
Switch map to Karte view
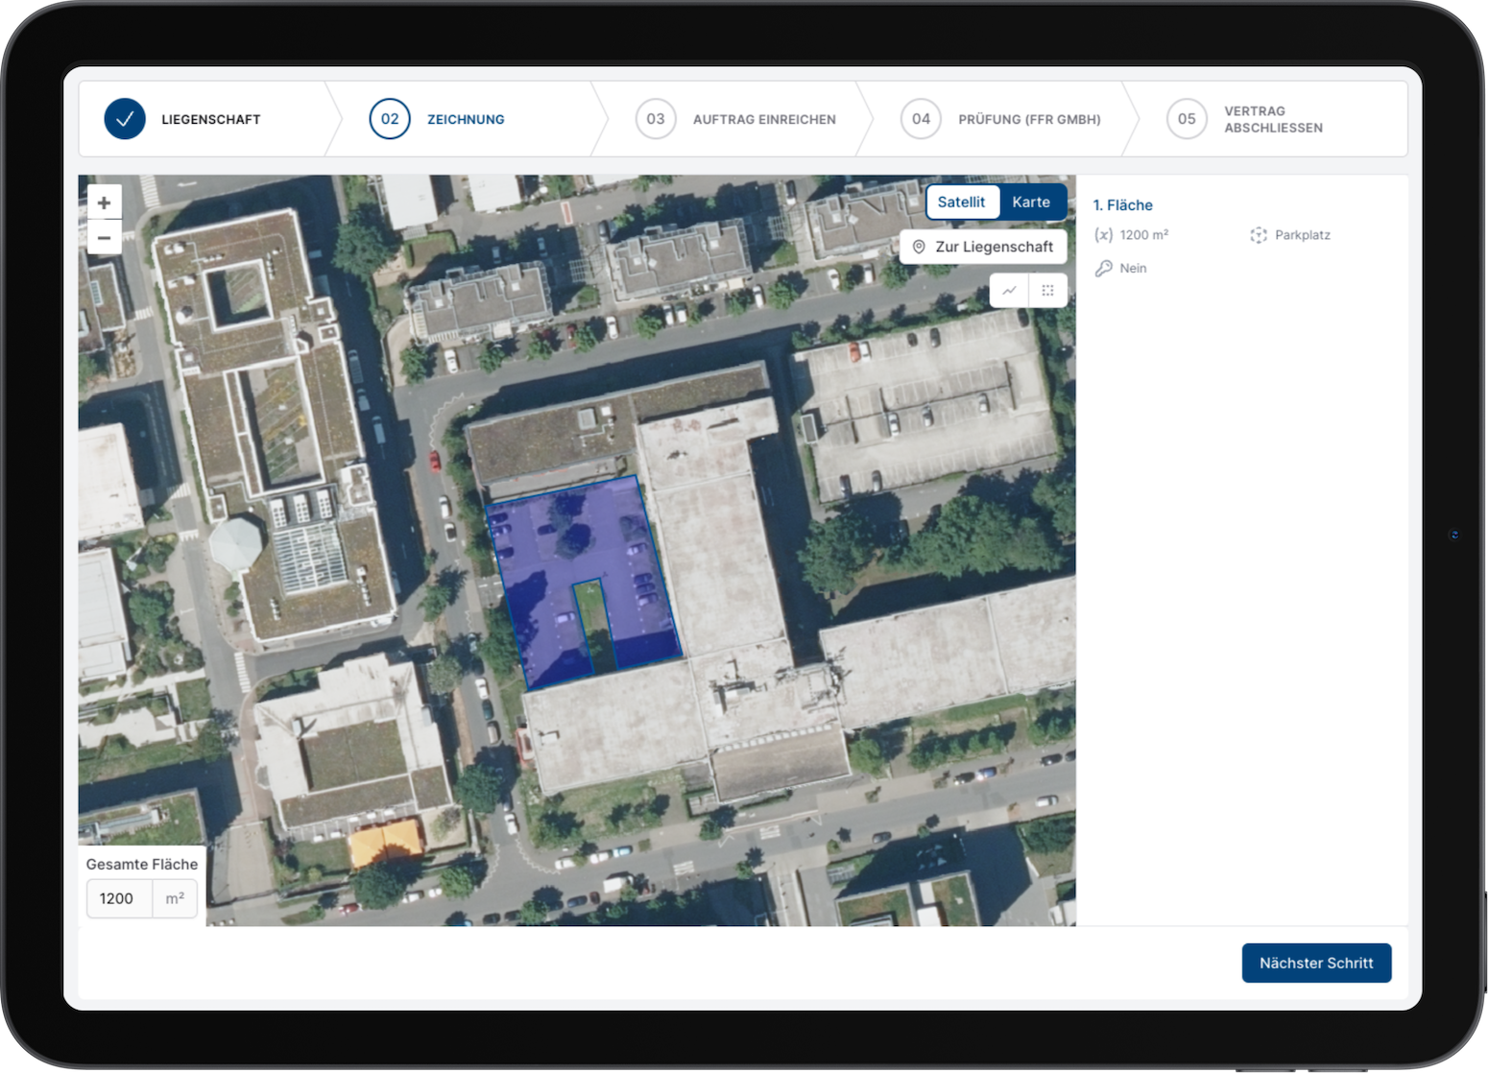click(1031, 202)
